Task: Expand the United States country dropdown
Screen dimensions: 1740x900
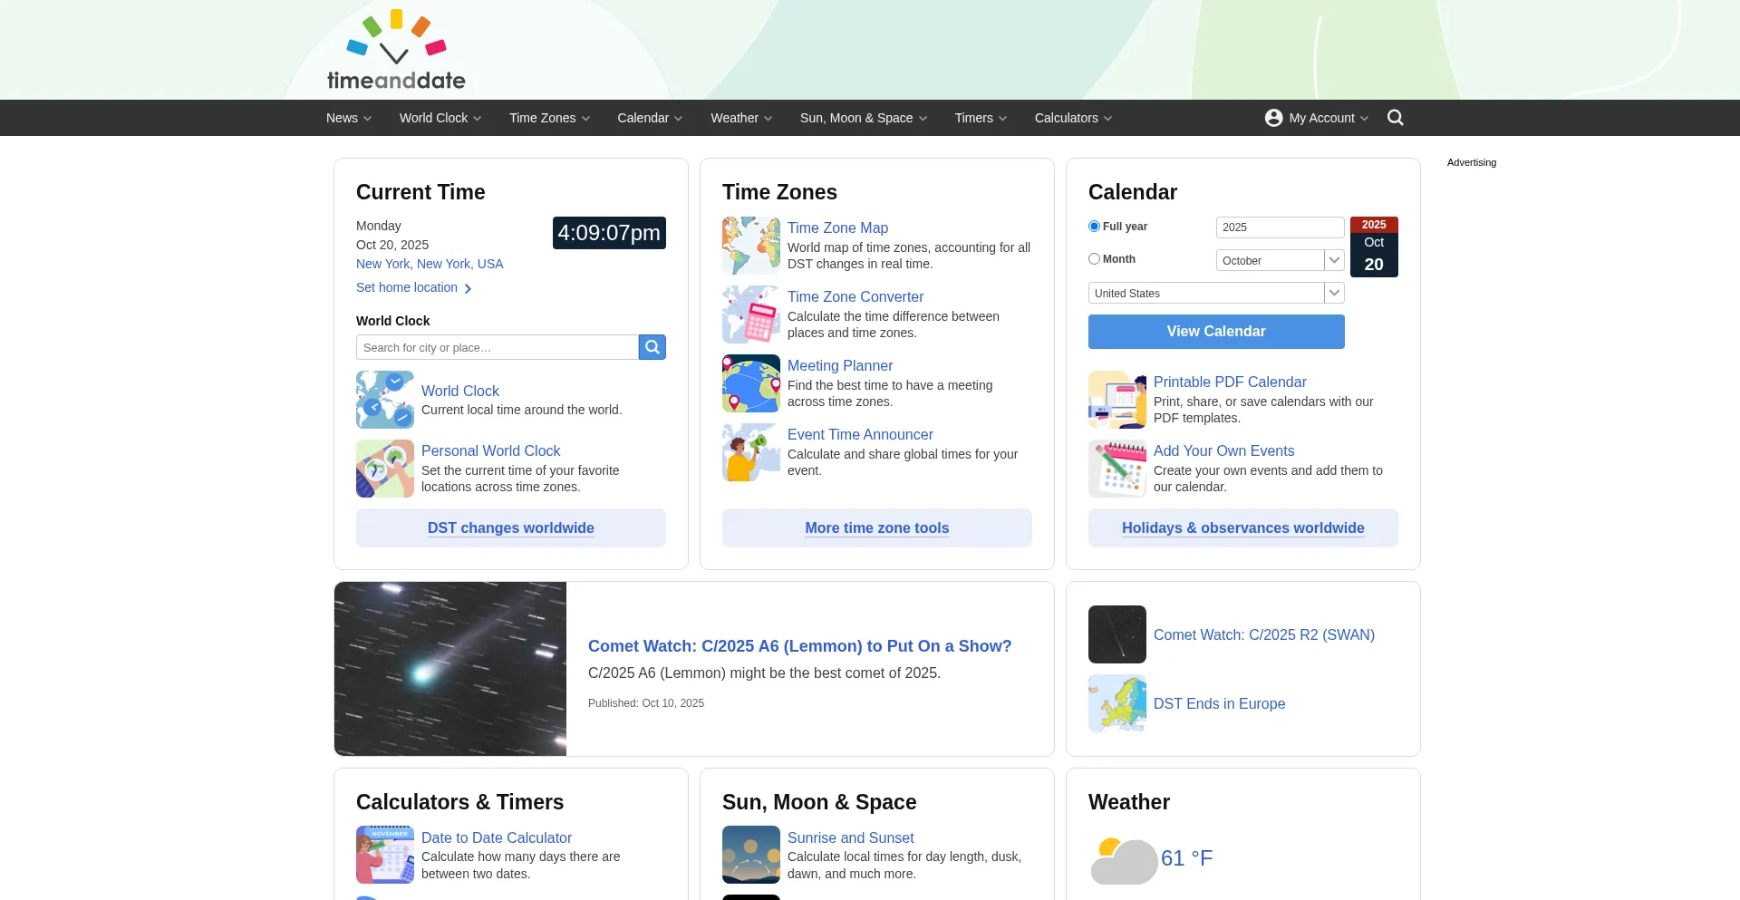Action: click(x=1215, y=293)
